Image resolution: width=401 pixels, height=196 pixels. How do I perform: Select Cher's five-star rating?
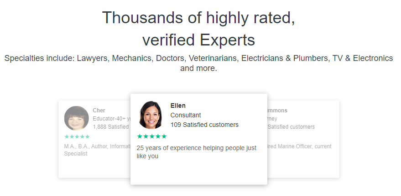point(77,136)
